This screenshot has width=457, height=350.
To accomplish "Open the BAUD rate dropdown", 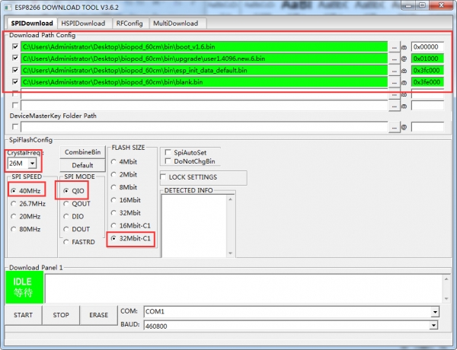I will pyautogui.click(x=433, y=325).
